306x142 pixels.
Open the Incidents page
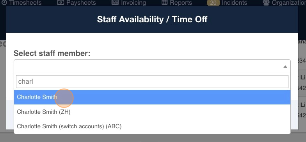click(234, 3)
